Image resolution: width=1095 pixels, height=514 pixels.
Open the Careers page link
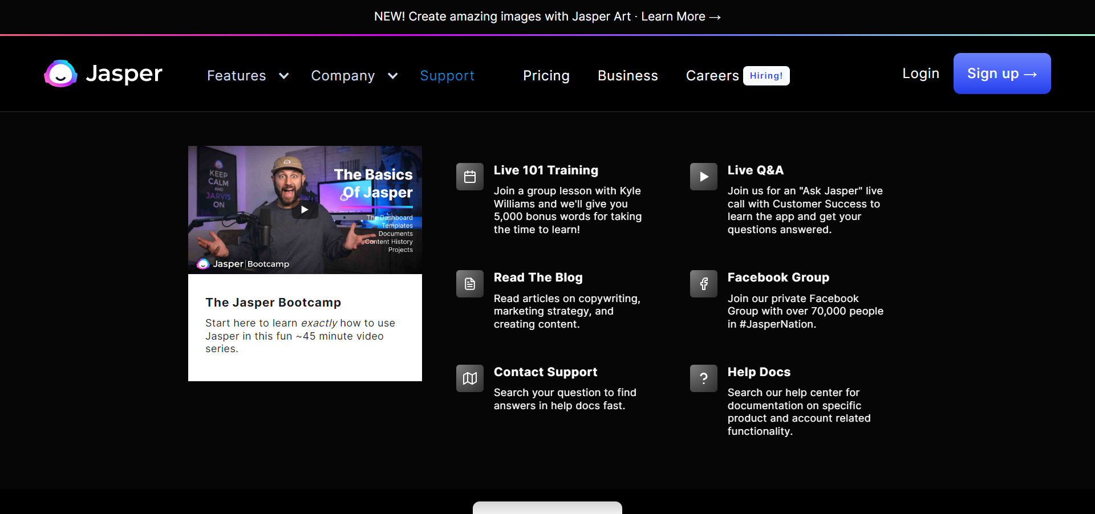tap(712, 76)
